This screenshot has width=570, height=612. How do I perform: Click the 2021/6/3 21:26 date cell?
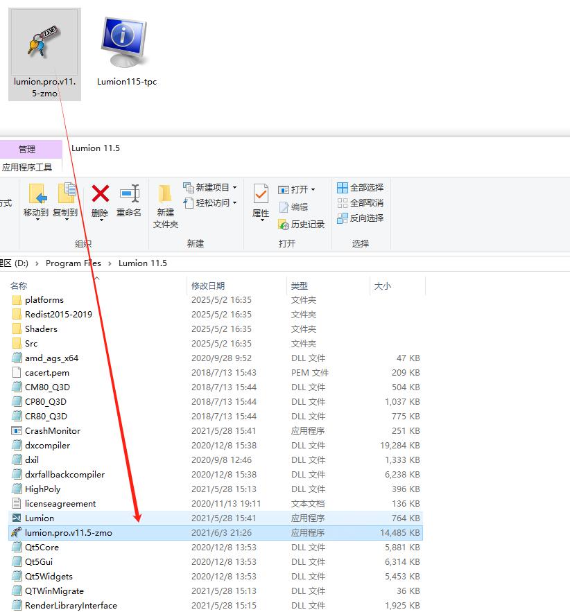(x=221, y=533)
